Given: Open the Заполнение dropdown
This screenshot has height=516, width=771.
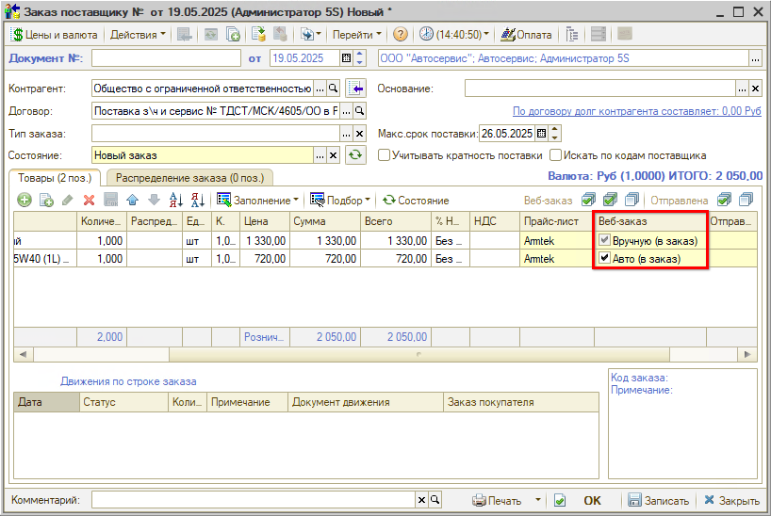Looking at the screenshot, I should [x=257, y=201].
